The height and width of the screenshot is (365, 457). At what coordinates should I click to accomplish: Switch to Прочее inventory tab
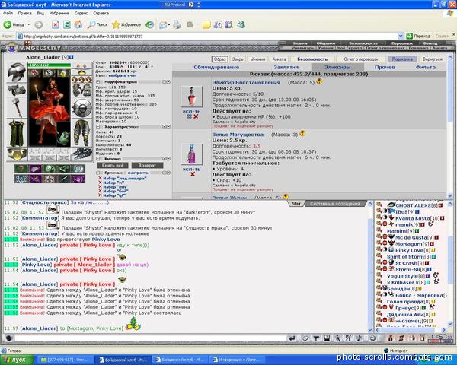tap(385, 67)
